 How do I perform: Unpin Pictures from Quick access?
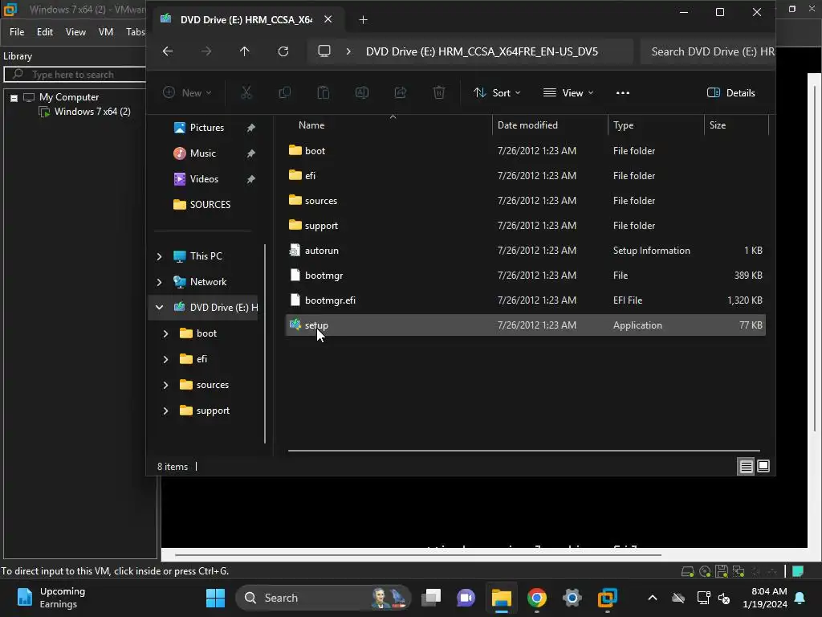(x=251, y=128)
